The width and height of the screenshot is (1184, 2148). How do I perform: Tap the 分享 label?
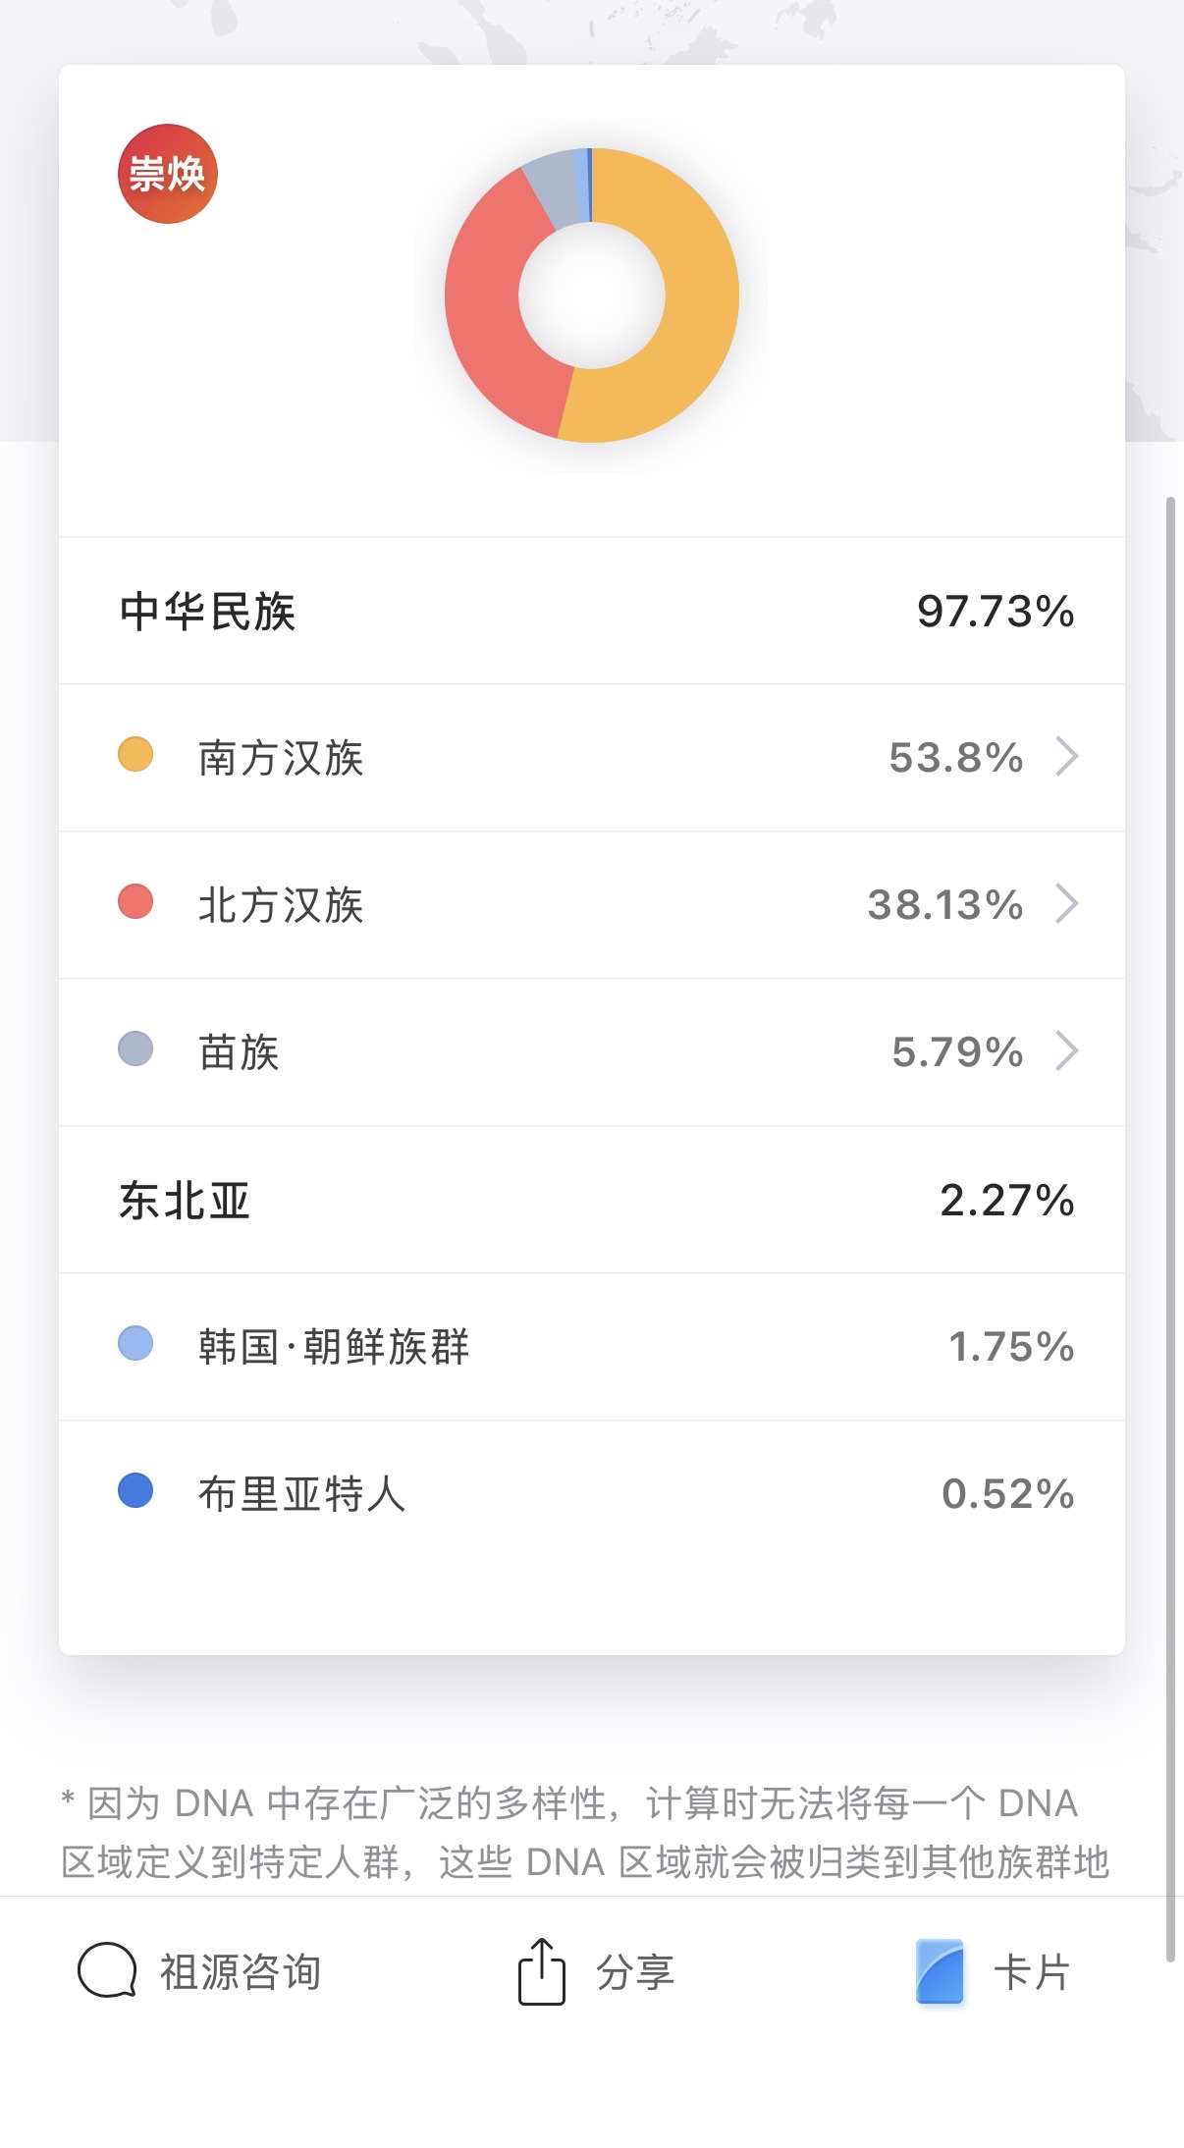tap(635, 1971)
